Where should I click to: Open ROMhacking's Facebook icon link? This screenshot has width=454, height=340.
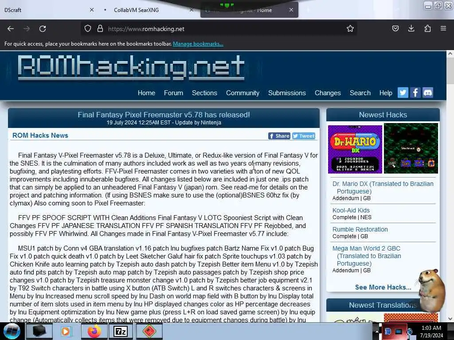(x=415, y=93)
